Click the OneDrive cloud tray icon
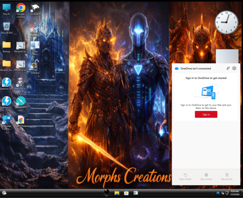The width and height of the screenshot is (243, 198). 218,193
